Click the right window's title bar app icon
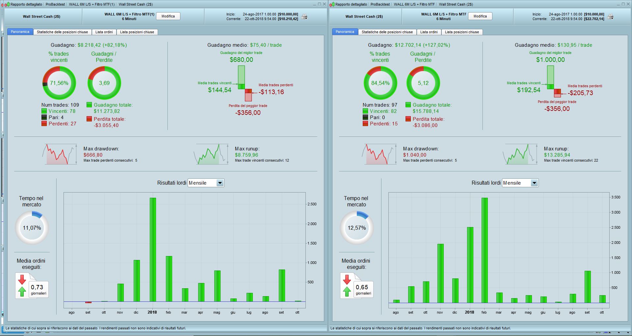 pos(332,4)
